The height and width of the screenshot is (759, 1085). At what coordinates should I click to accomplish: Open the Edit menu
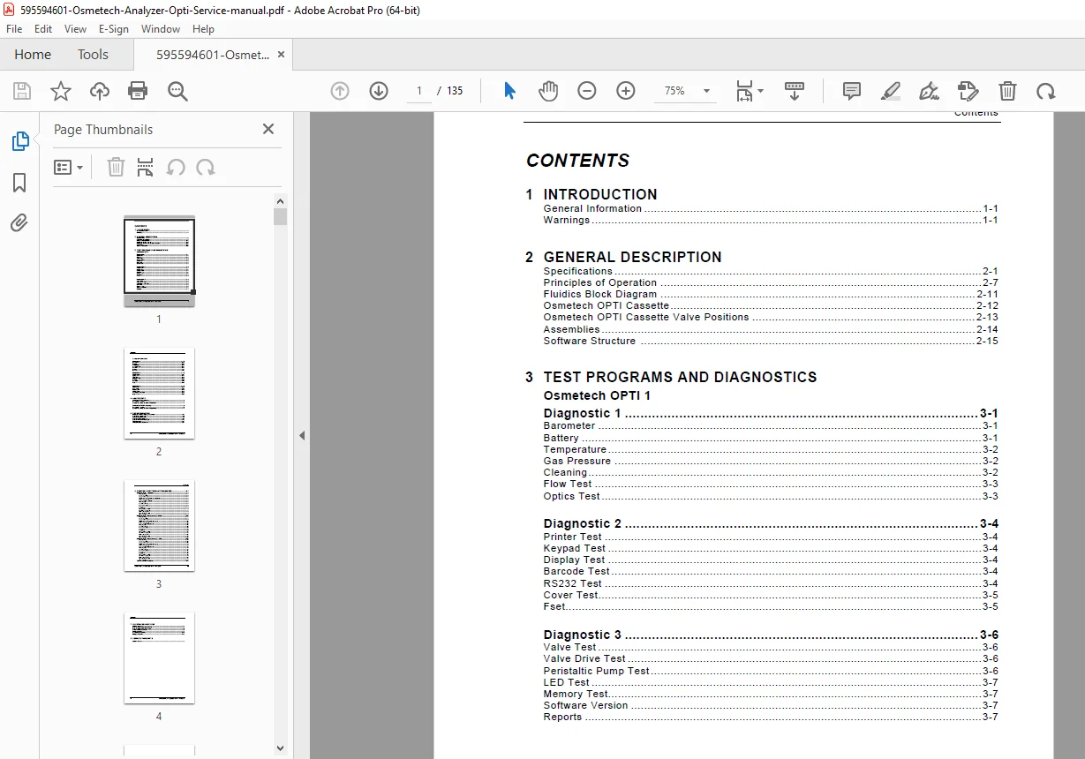tap(43, 29)
